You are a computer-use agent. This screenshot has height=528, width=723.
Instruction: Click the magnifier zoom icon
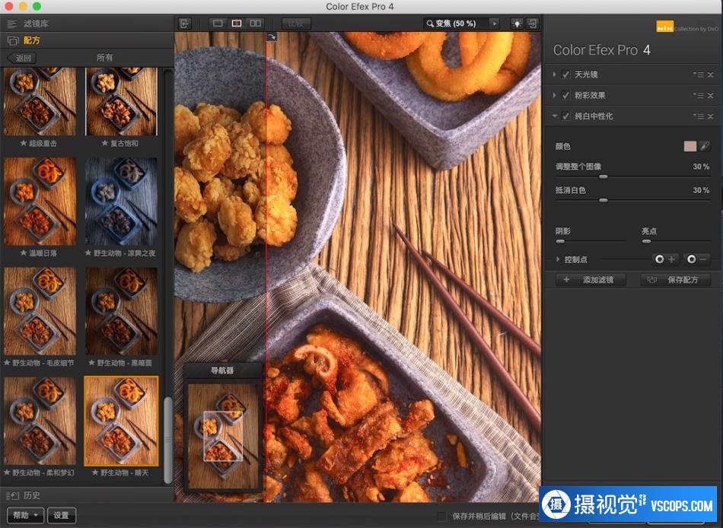click(430, 24)
